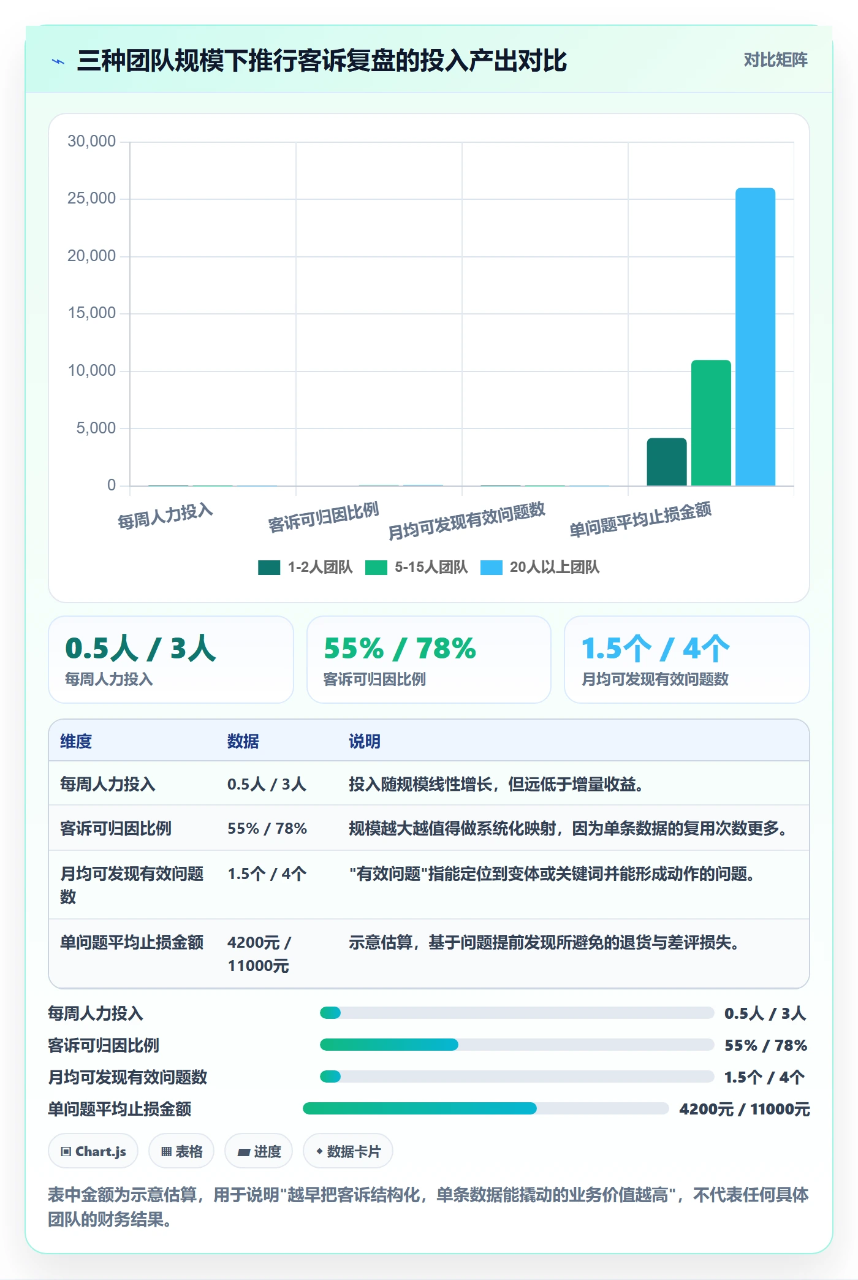Click the 单问题平均止损金额 progress bar

click(x=486, y=1108)
